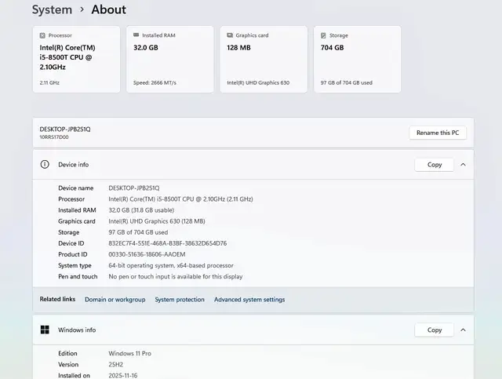The image size is (502, 379).
Task: Click Edition label in Windows info
Action: click(x=67, y=353)
